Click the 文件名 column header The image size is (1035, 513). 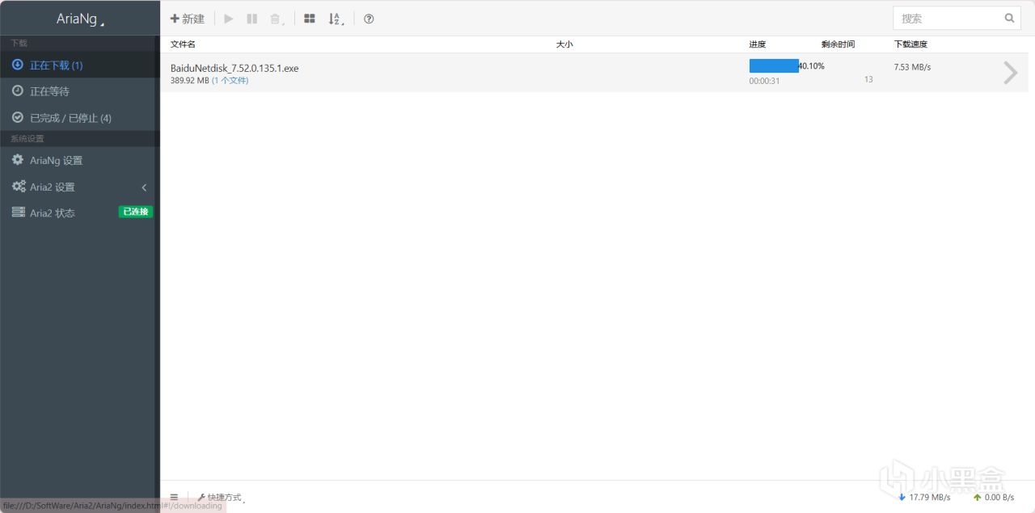(183, 44)
